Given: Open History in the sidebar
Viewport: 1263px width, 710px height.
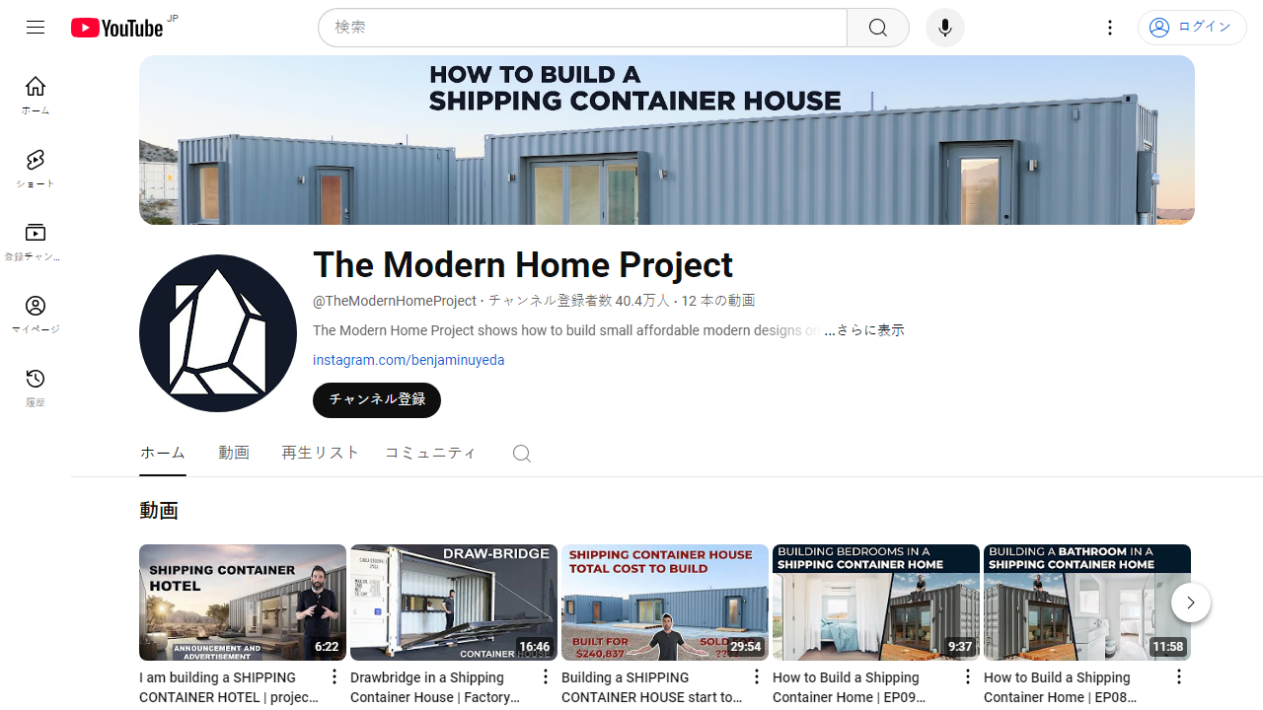Looking at the screenshot, I should [36, 388].
